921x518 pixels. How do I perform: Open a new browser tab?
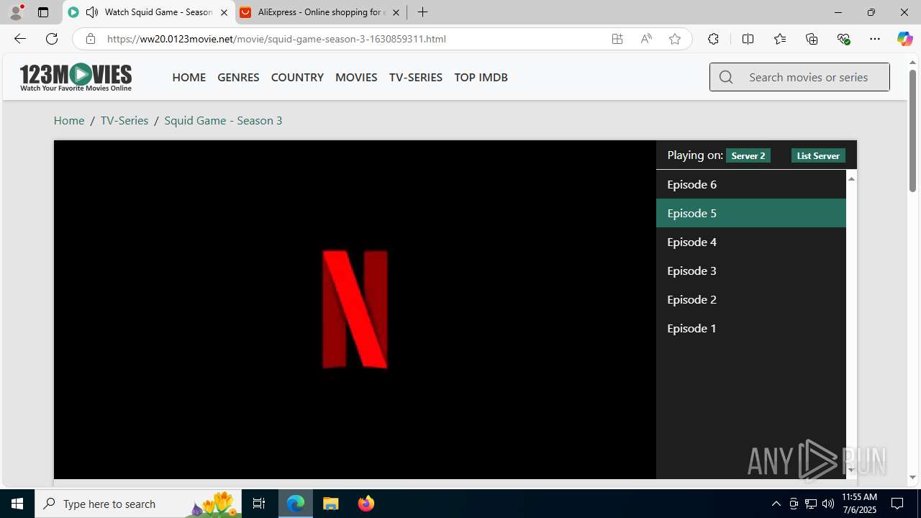(422, 12)
